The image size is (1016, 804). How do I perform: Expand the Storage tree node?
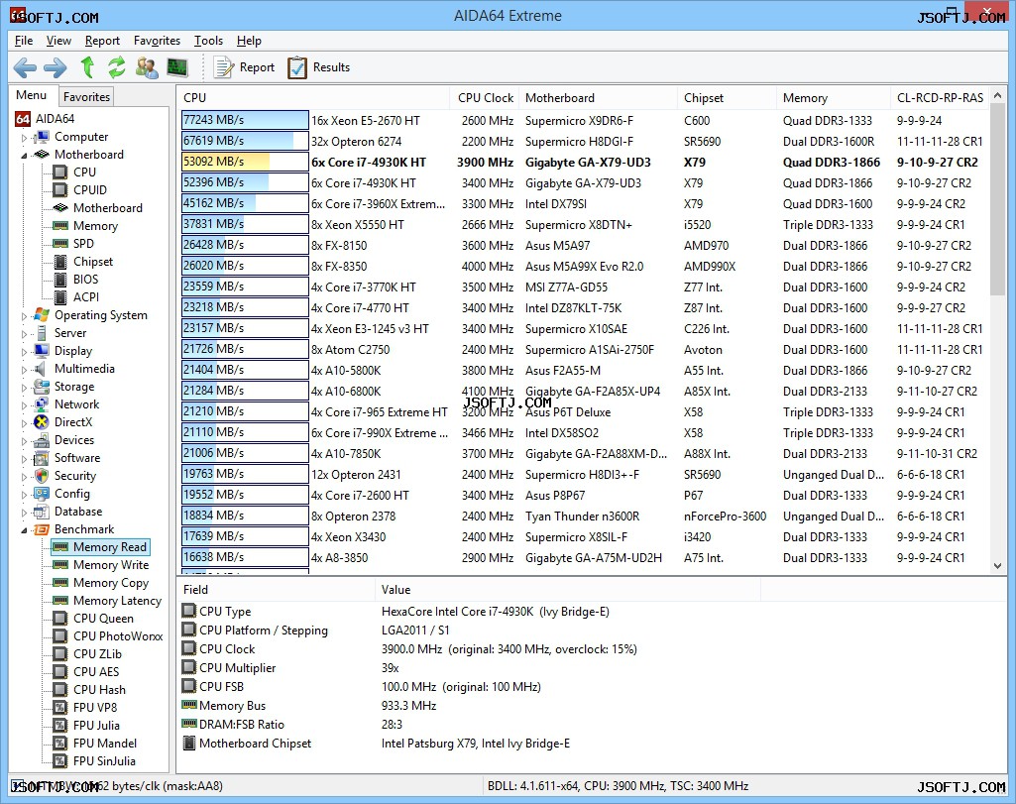click(x=25, y=388)
